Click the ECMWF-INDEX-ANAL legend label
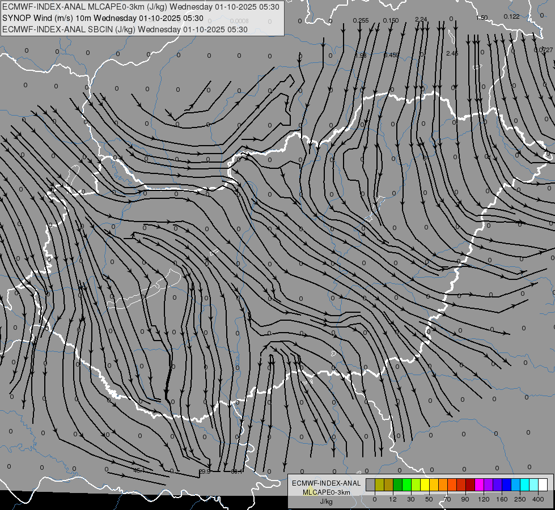Screen dimensions: 555x510 point(326,483)
